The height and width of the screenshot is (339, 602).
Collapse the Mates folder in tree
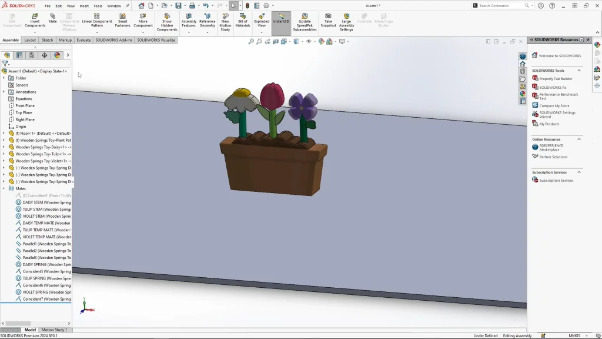(4, 188)
